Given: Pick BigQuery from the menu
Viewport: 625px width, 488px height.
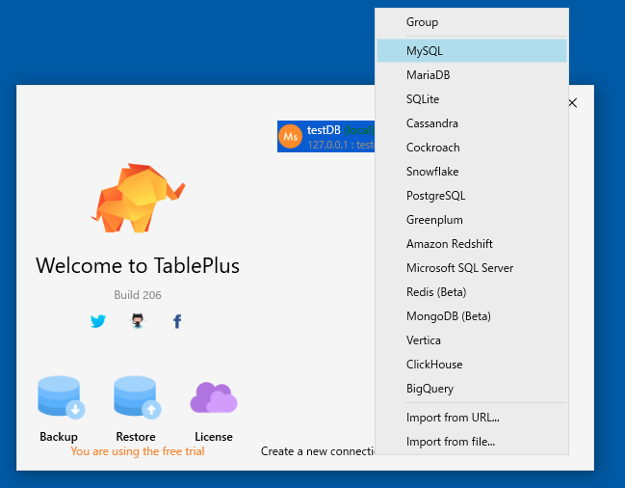Looking at the screenshot, I should point(472,389).
